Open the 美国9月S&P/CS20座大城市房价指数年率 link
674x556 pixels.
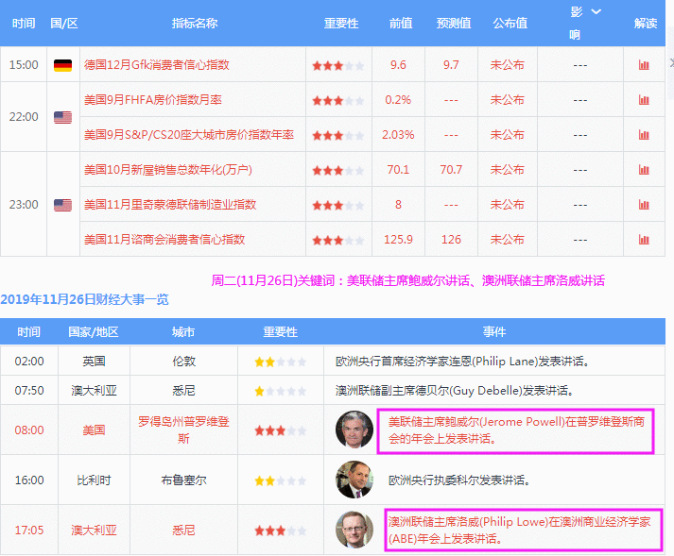click(189, 135)
